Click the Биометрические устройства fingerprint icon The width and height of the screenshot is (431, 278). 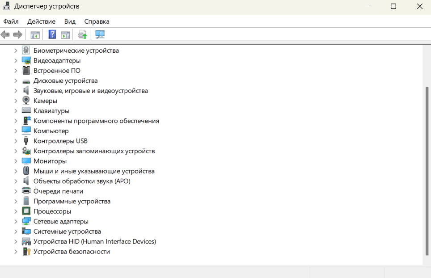coord(26,51)
